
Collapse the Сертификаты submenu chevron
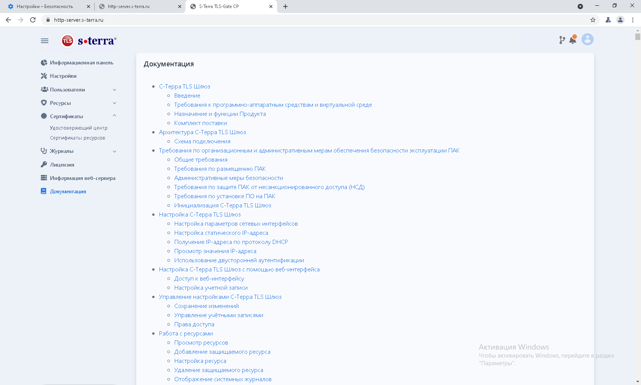coord(114,116)
